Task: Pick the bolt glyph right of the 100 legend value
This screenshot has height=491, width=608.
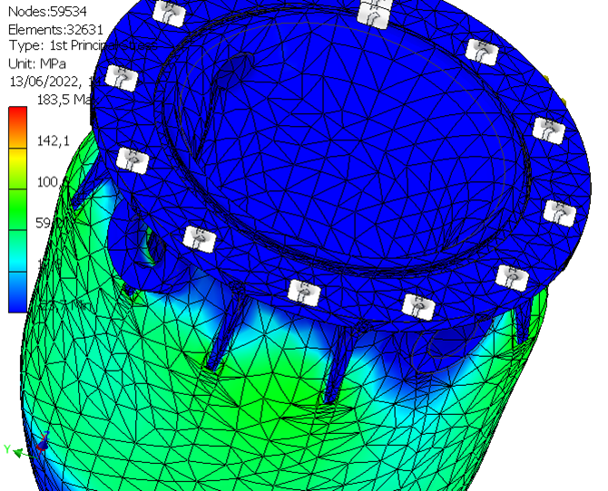Action: coord(133,160)
